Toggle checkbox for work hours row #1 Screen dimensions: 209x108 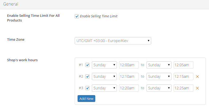click(87, 65)
